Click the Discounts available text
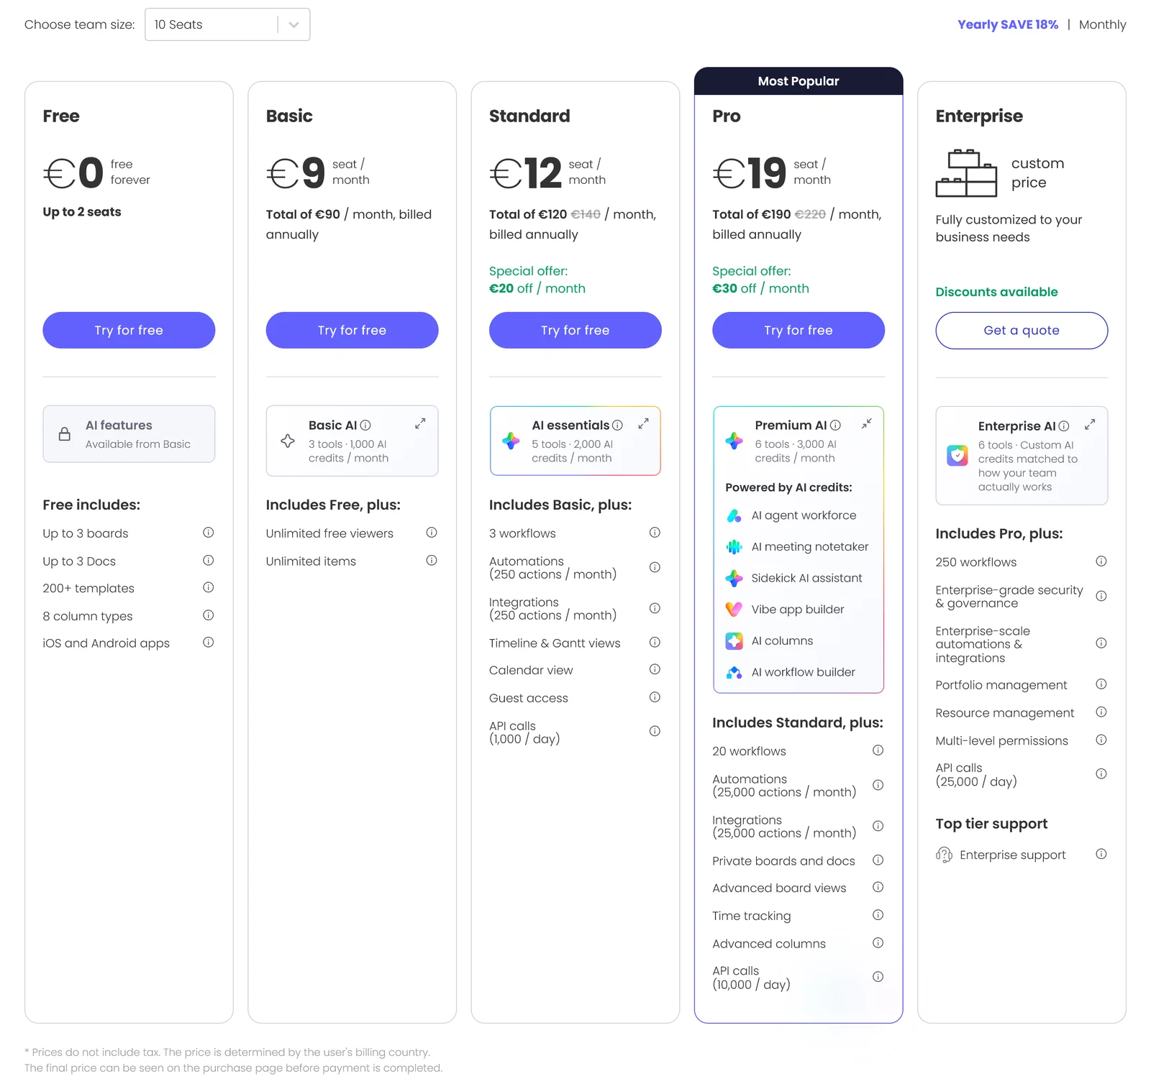This screenshot has width=1151, height=1089. pyautogui.click(x=996, y=292)
